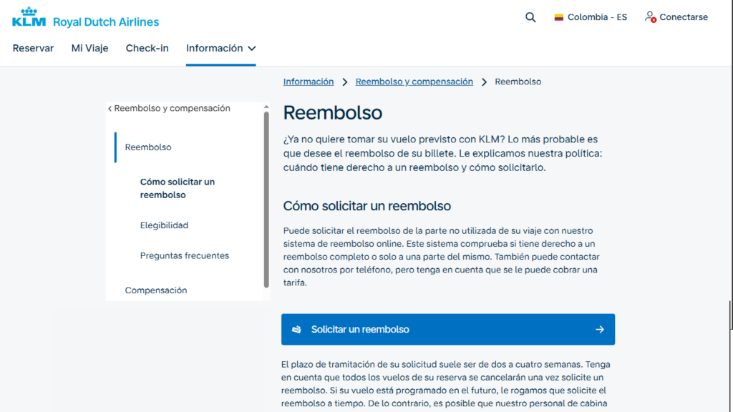This screenshot has height=412, width=733.
Task: Click the Solicitar un reembolso button
Action: [x=448, y=329]
